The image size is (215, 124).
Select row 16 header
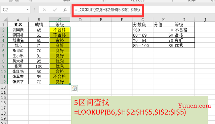point(4,102)
